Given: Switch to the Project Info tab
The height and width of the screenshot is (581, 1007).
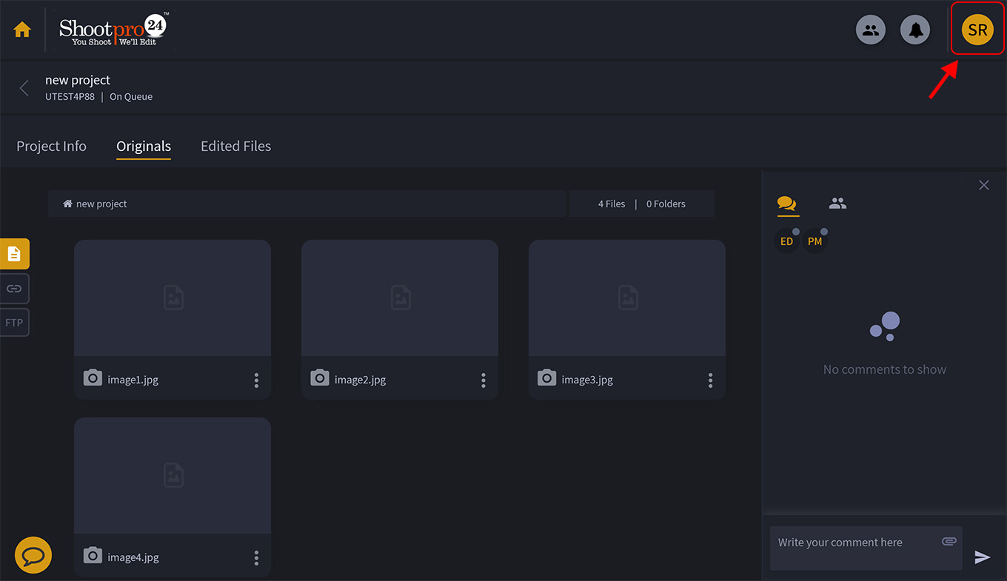Looking at the screenshot, I should 51,147.
